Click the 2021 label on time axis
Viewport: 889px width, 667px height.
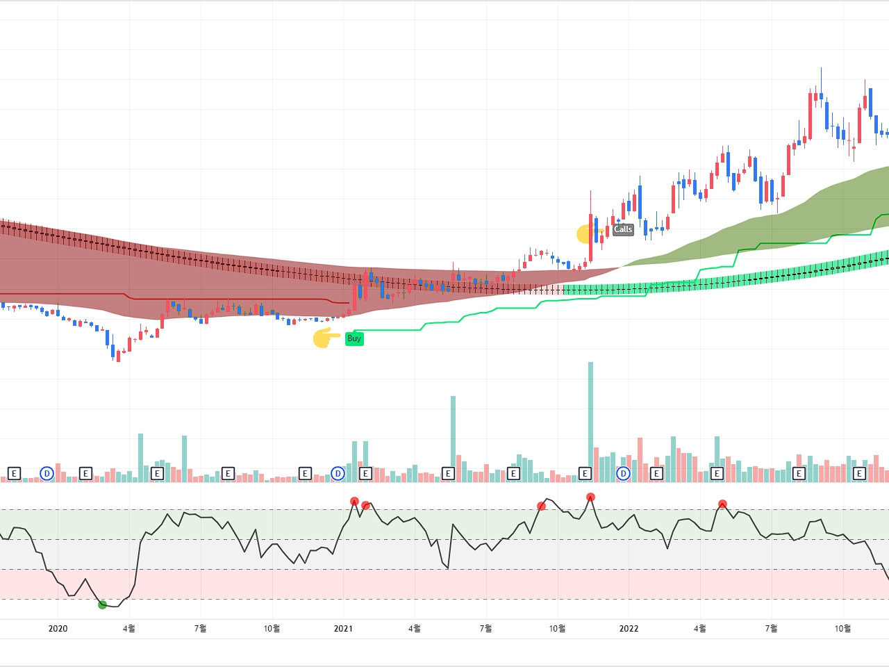343,628
